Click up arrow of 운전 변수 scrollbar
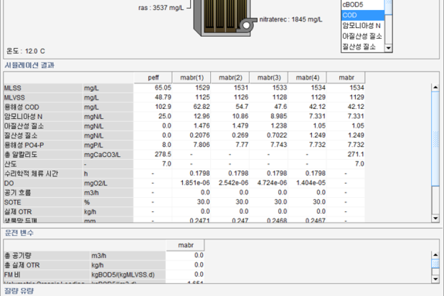 (x=435, y=255)
